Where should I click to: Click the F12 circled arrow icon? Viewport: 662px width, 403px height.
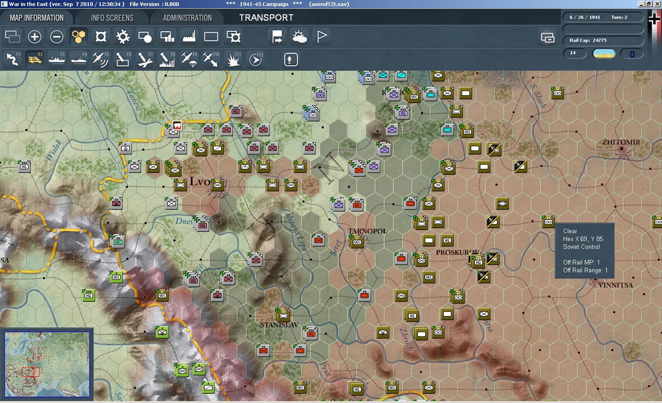(256, 59)
